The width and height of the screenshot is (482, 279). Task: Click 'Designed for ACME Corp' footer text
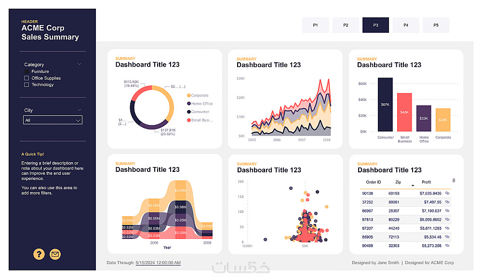point(429,263)
